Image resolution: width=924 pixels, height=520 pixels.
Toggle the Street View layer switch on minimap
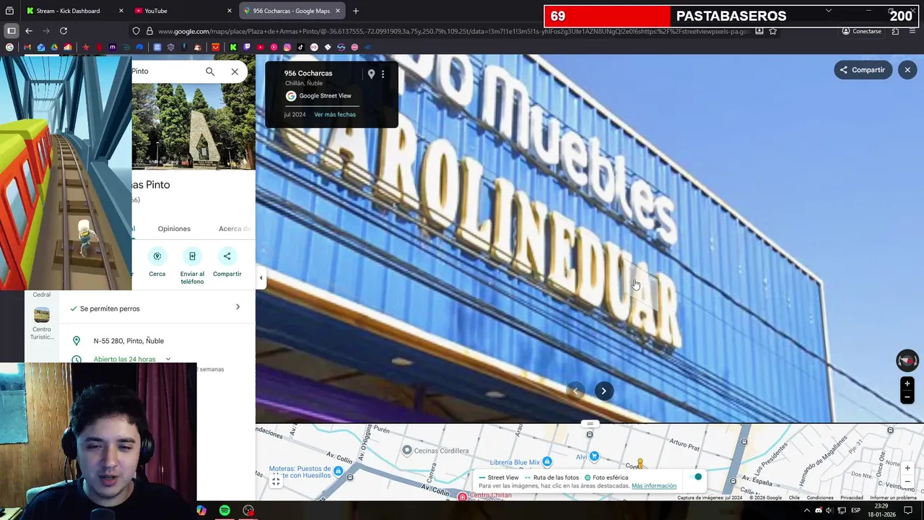click(x=694, y=477)
